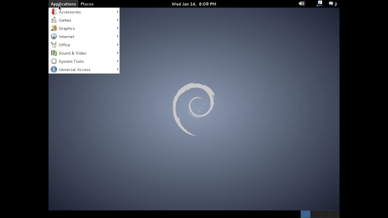The width and height of the screenshot is (388, 218).
Task: Expand the Accessories submenu arrow
Action: [117, 12]
